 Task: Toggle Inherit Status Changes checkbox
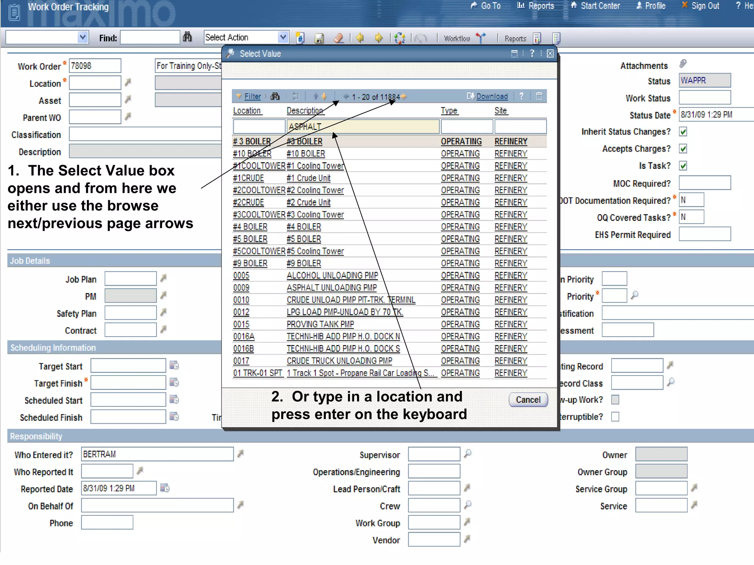tap(683, 132)
